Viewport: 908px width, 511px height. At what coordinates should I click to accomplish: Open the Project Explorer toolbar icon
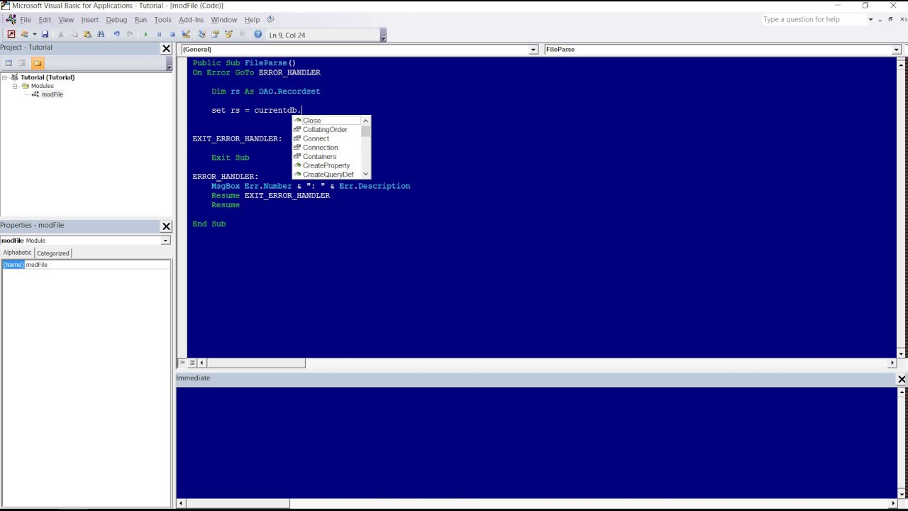pyautogui.click(x=201, y=34)
